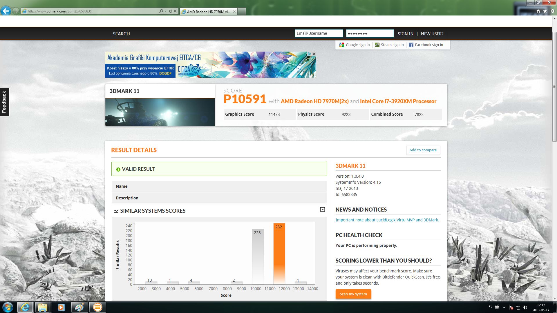The width and height of the screenshot is (557, 313).
Task: Open the Windows Start menu
Action: click(x=8, y=307)
